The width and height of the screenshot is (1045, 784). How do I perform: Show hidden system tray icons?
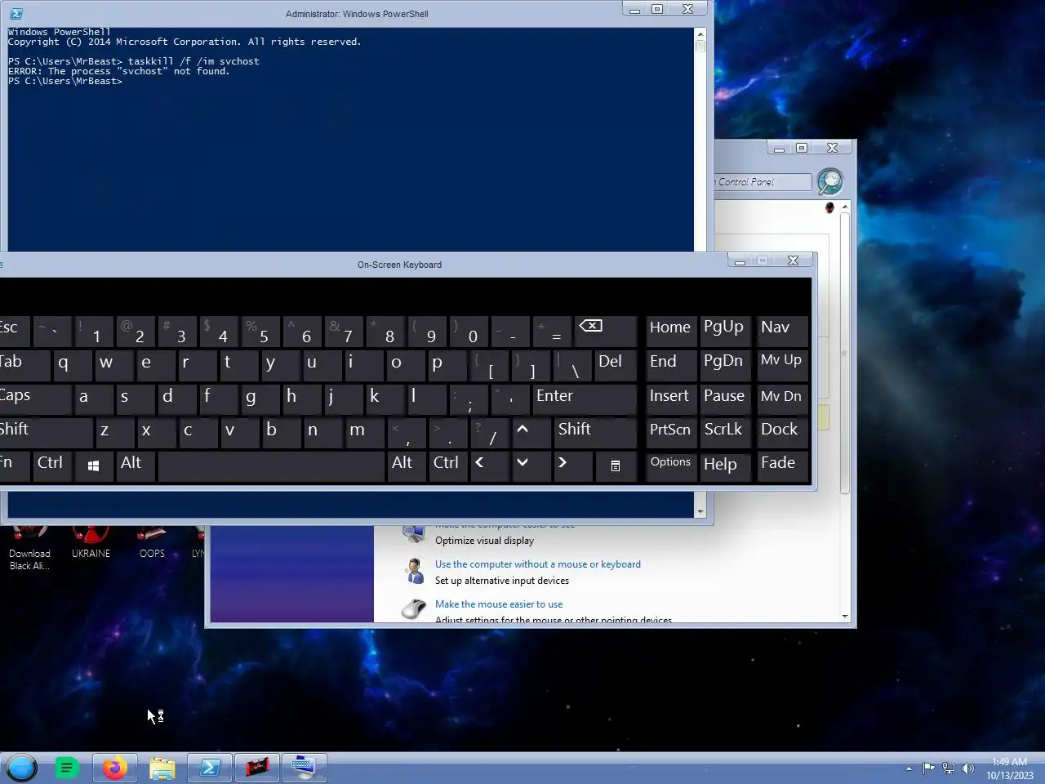[909, 768]
